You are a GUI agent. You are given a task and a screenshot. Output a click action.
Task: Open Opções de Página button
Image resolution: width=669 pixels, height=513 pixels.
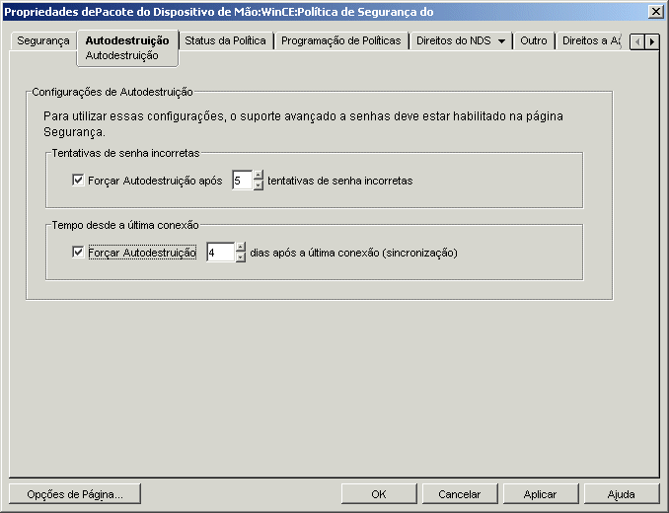[x=75, y=494]
